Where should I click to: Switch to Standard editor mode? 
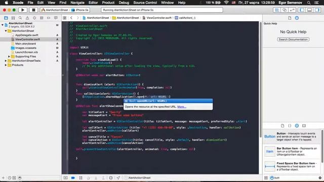[277, 10]
